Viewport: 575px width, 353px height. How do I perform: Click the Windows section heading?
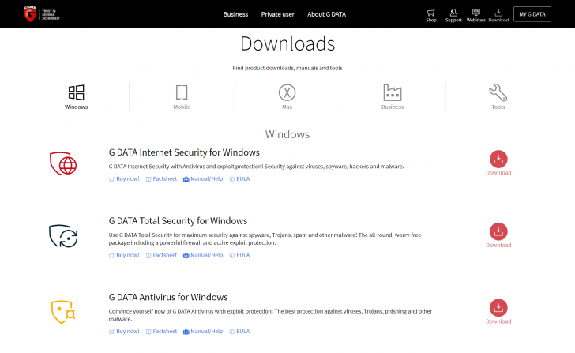click(287, 134)
